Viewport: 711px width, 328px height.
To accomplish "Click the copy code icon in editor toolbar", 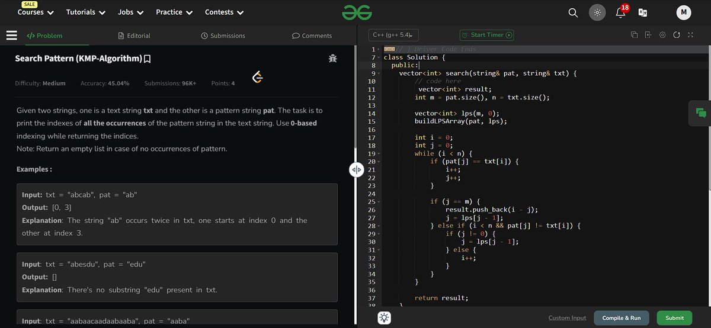I will click(x=634, y=35).
